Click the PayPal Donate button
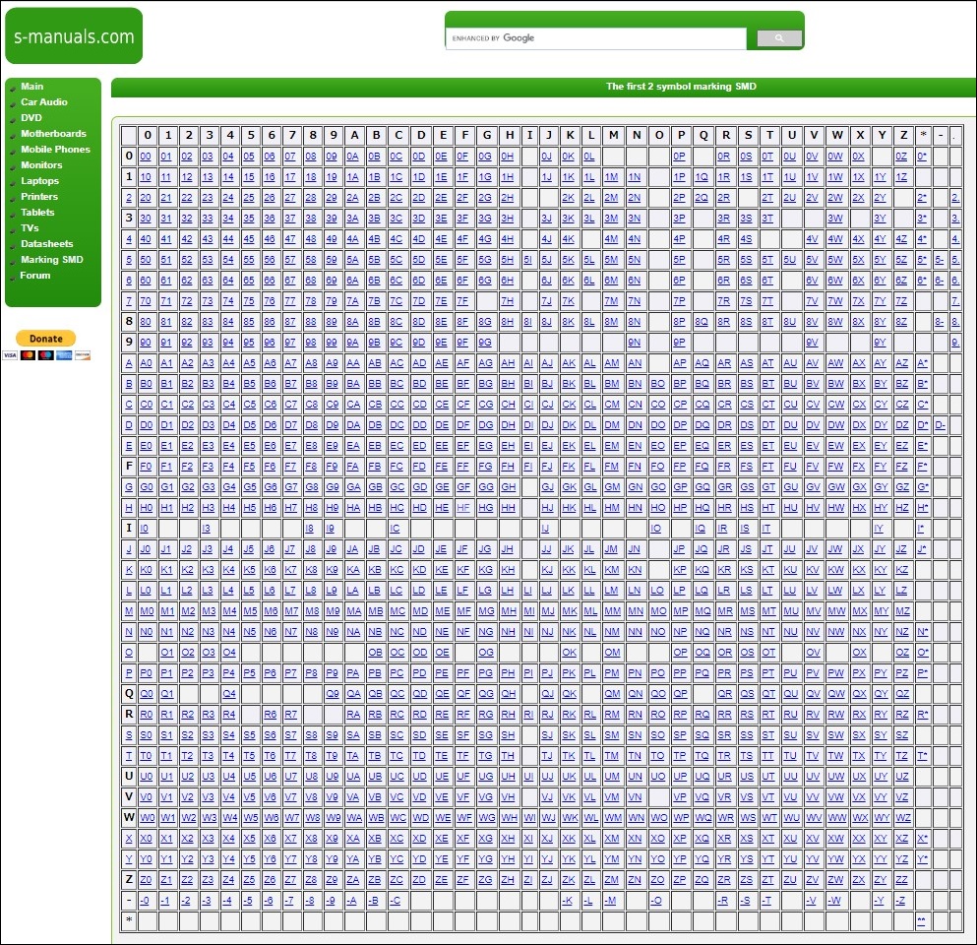Screen dimensions: 977x945 pyautogui.click(x=45, y=339)
